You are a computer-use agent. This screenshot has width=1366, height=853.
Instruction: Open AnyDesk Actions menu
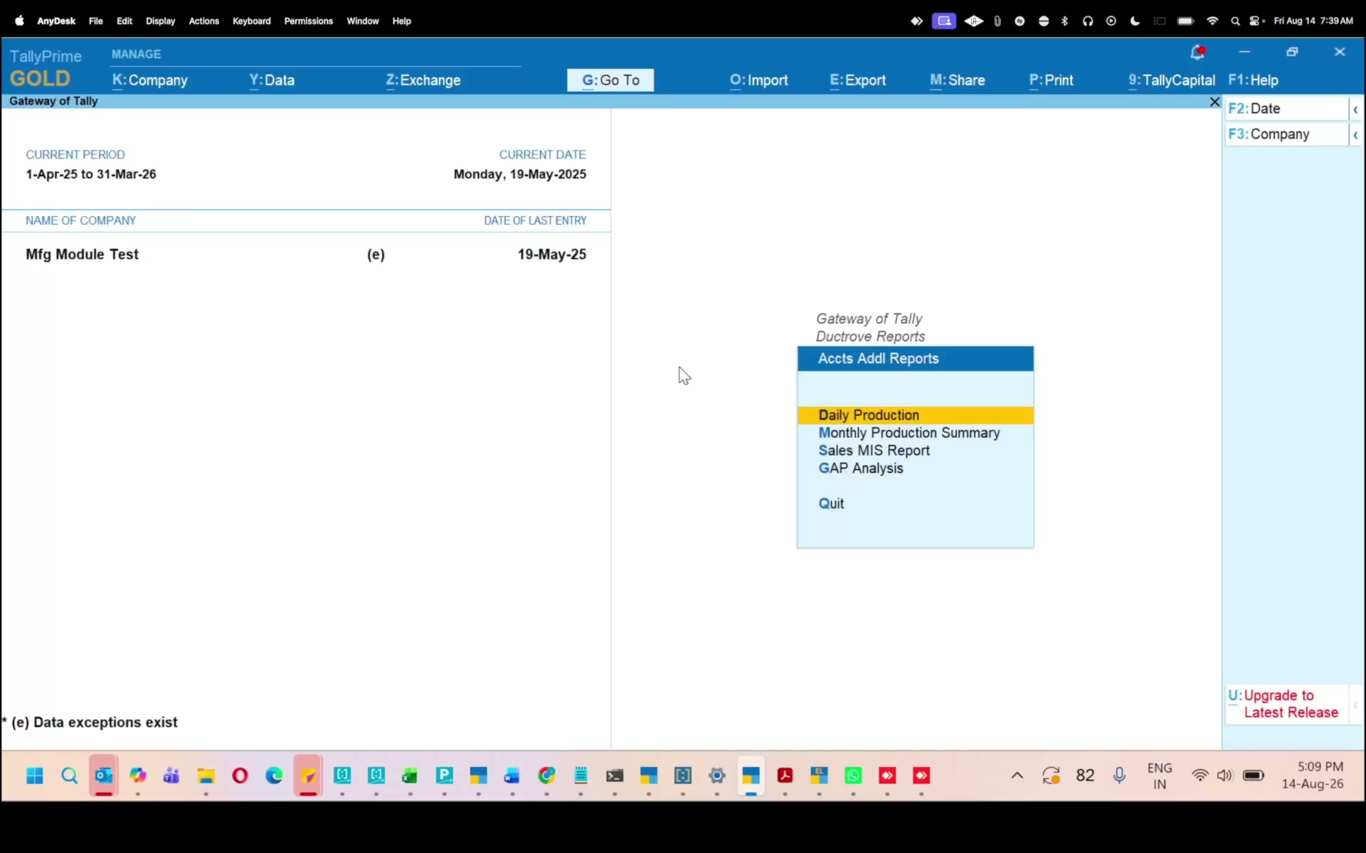(x=204, y=21)
